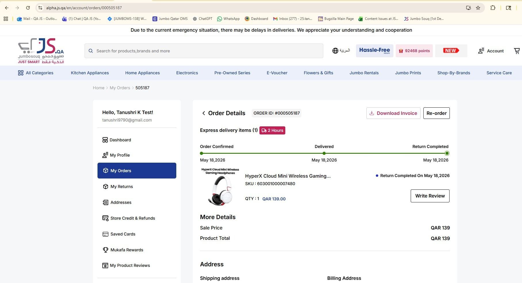Image resolution: width=522 pixels, height=283 pixels.
Task: Click the browser address bar URL
Action: pos(84,8)
